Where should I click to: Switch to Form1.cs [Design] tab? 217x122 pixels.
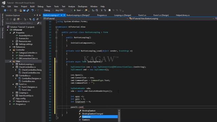(x=161, y=15)
